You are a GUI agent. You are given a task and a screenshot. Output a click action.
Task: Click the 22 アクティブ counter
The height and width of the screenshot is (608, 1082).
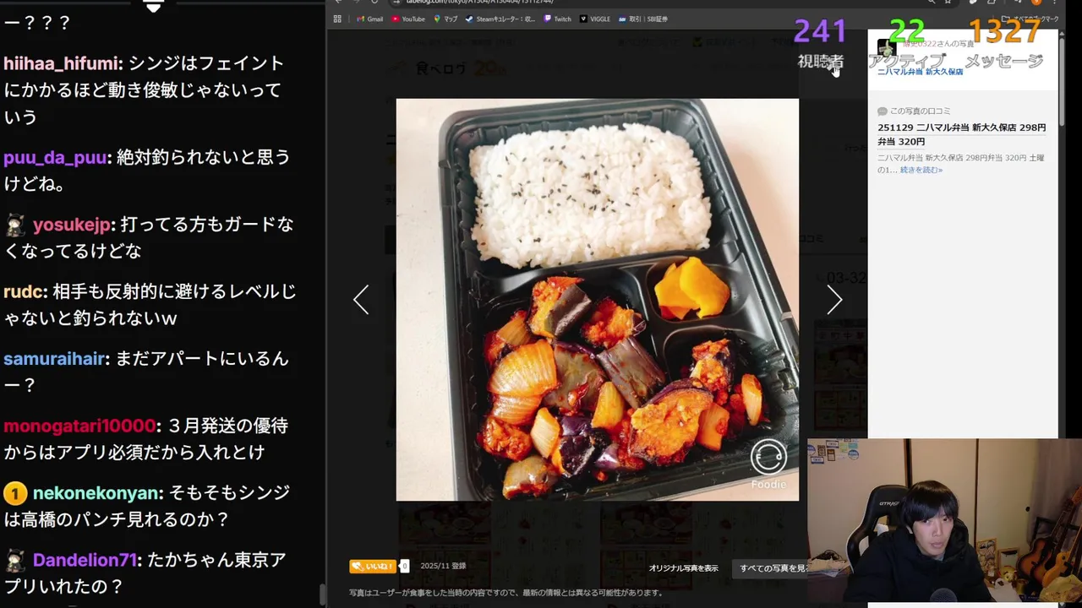[x=906, y=45]
